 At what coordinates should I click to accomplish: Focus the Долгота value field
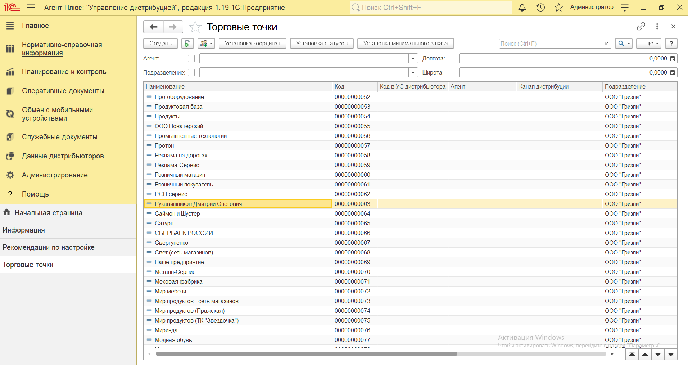pos(563,59)
